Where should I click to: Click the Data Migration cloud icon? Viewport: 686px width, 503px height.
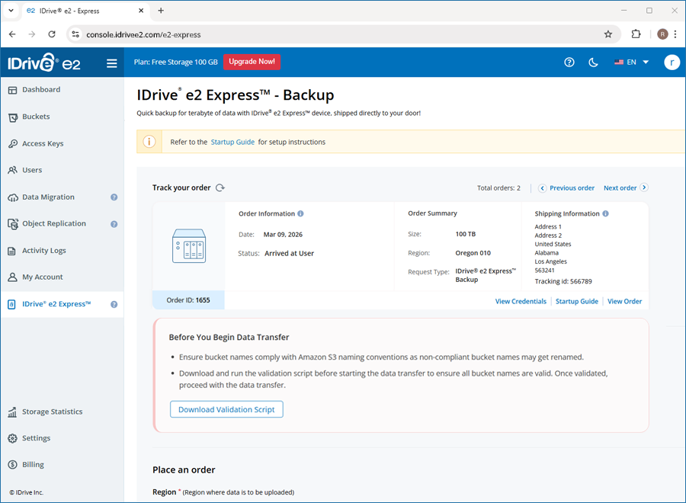(x=13, y=197)
